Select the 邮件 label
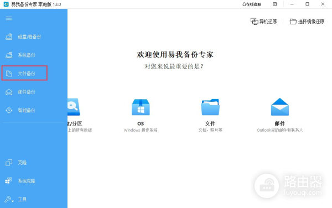This screenshot has width=332, height=208. [279, 123]
